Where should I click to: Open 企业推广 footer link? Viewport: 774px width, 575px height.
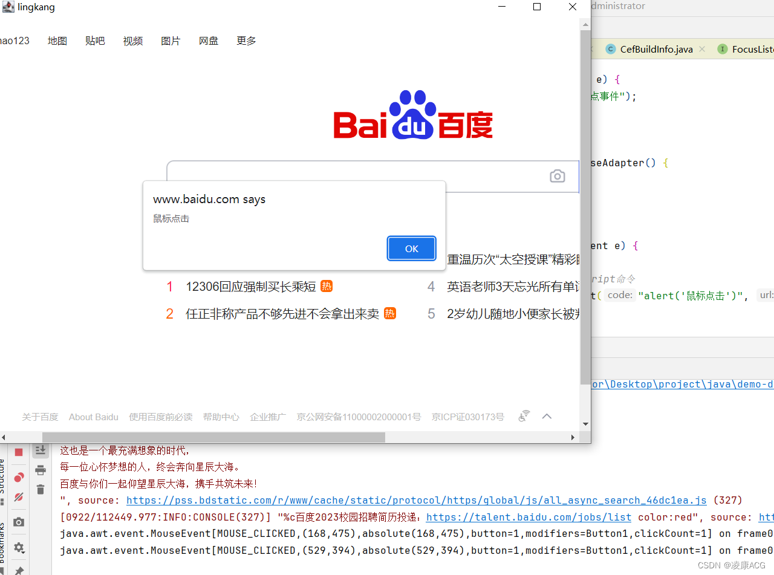(x=268, y=417)
